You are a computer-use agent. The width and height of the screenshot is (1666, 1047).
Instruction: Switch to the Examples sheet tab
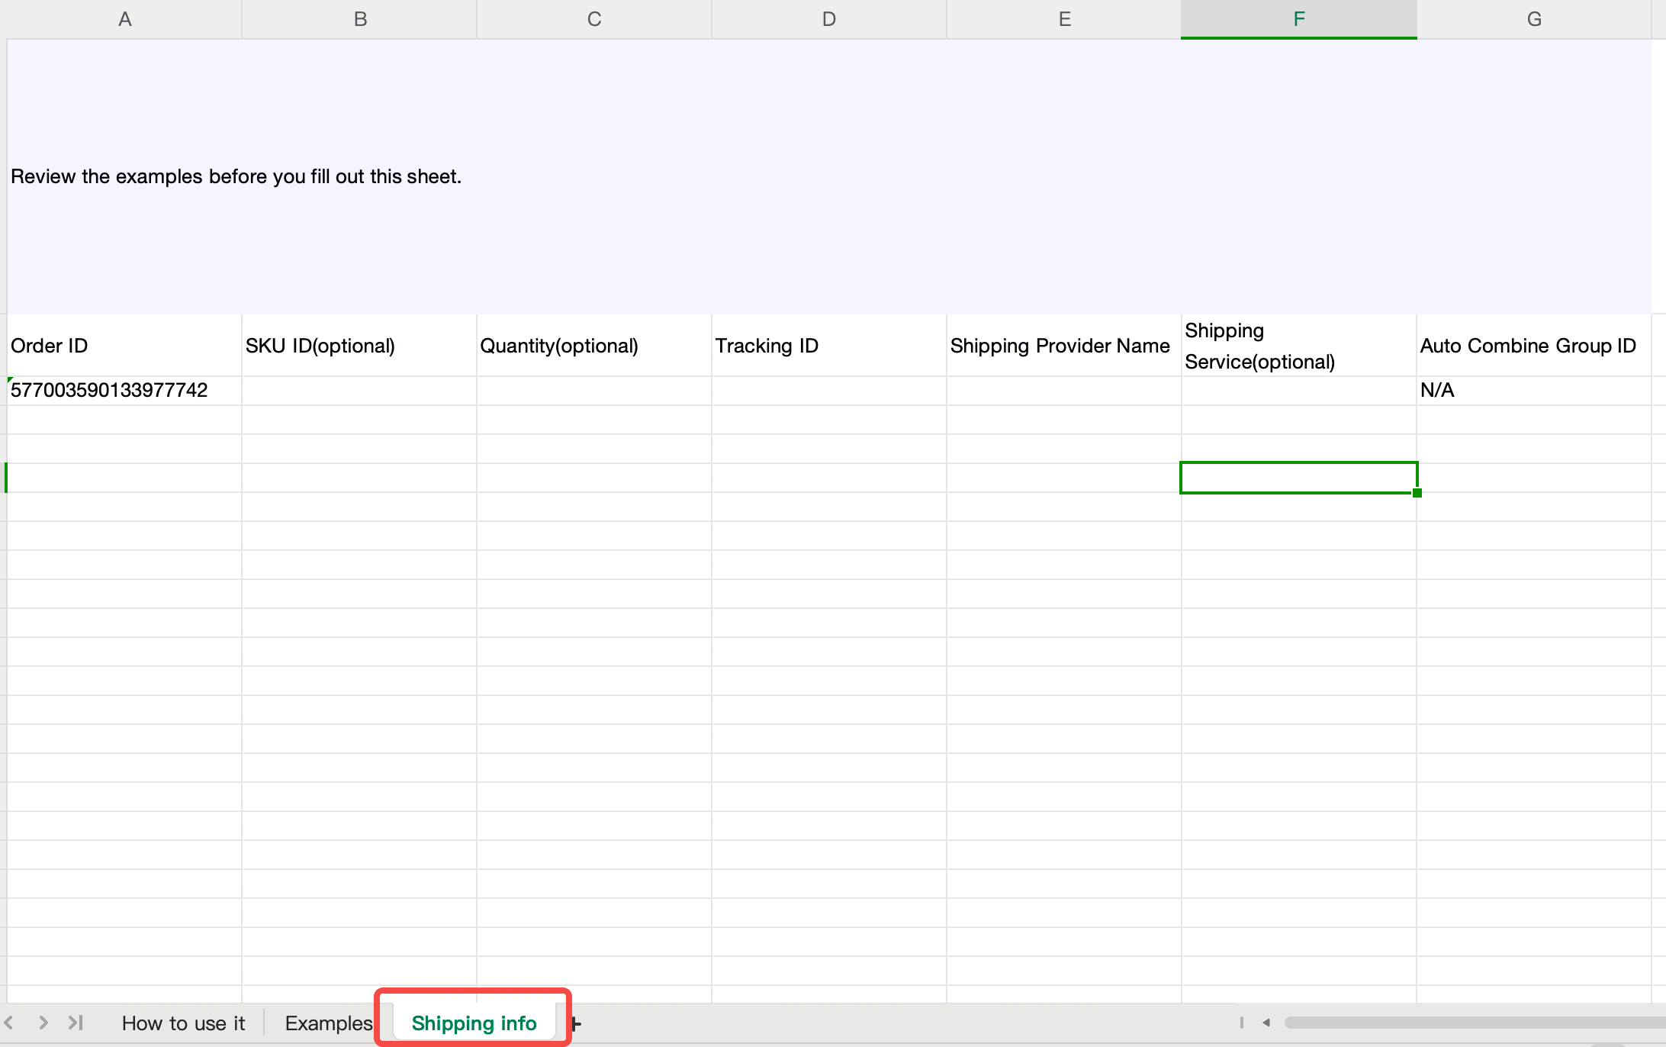328,1023
